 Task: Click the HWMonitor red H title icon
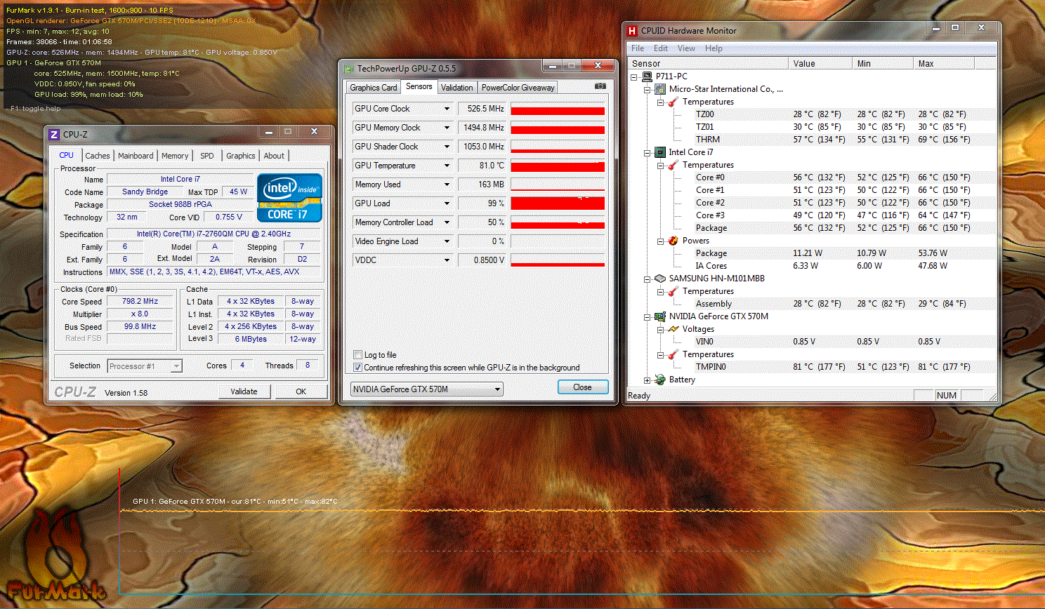[632, 31]
